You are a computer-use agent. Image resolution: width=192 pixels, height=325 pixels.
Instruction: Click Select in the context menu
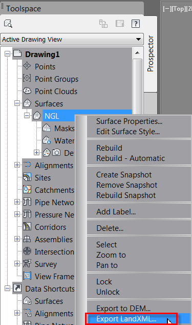(106, 245)
